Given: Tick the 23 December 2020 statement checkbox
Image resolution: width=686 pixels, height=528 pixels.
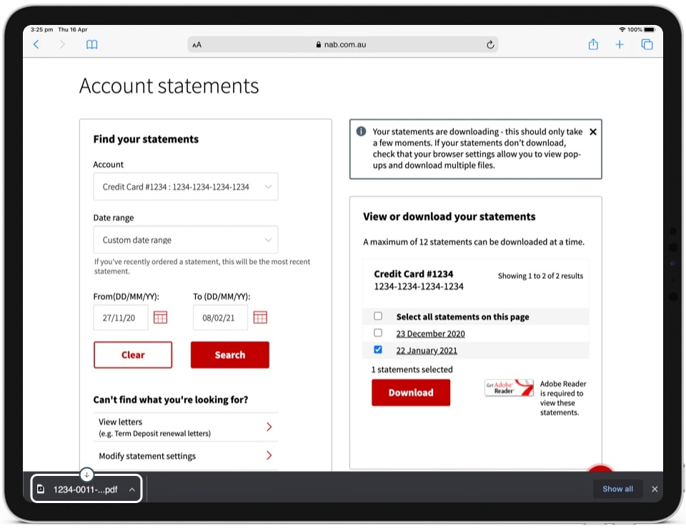Looking at the screenshot, I should click(378, 333).
